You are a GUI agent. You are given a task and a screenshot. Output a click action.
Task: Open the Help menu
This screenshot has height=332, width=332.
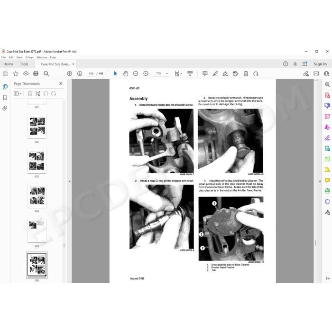tap(53, 57)
